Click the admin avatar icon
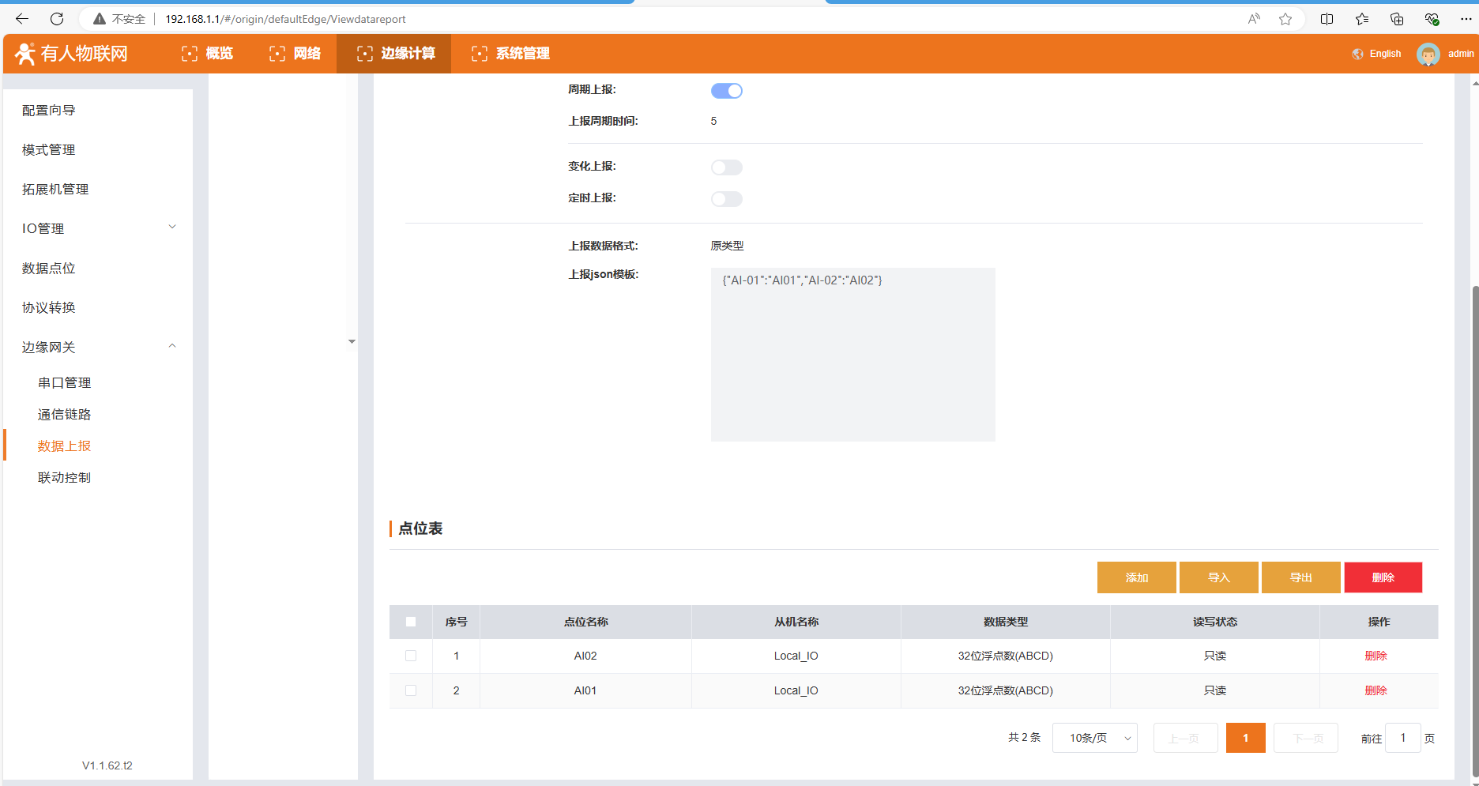This screenshot has height=786, width=1479. [x=1428, y=54]
